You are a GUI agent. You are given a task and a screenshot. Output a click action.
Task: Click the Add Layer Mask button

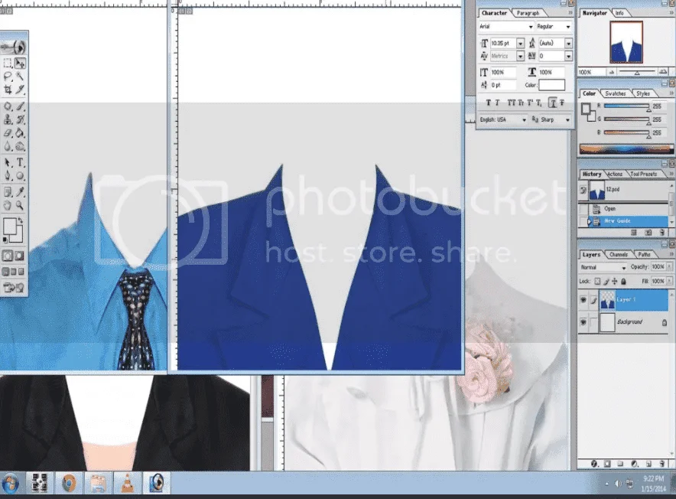pyautogui.click(x=607, y=464)
